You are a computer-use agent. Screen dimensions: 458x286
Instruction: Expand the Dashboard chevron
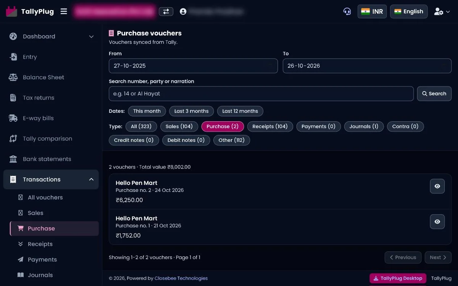click(91, 37)
